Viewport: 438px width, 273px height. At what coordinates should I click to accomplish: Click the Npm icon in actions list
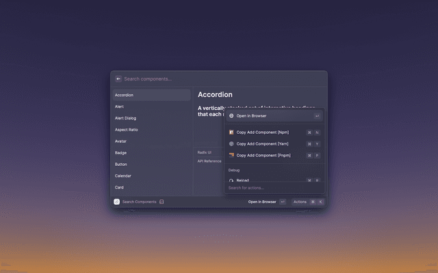pyautogui.click(x=231, y=132)
